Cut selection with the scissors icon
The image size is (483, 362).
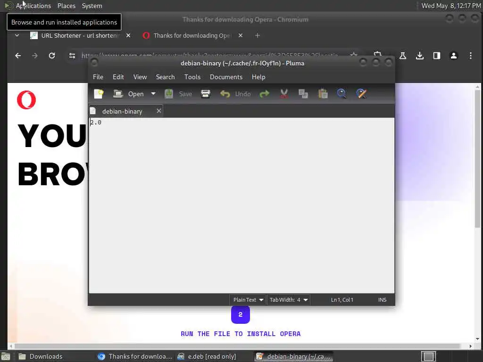pyautogui.click(x=284, y=94)
